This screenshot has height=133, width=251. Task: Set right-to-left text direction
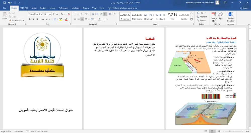click(105, 14)
